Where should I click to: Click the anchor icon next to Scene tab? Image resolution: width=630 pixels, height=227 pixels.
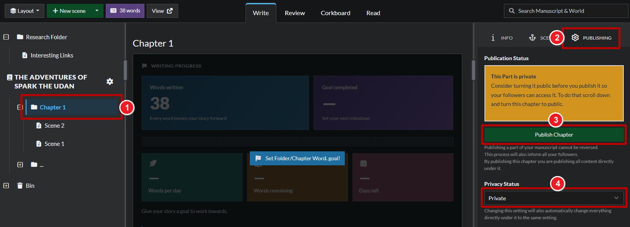(532, 38)
